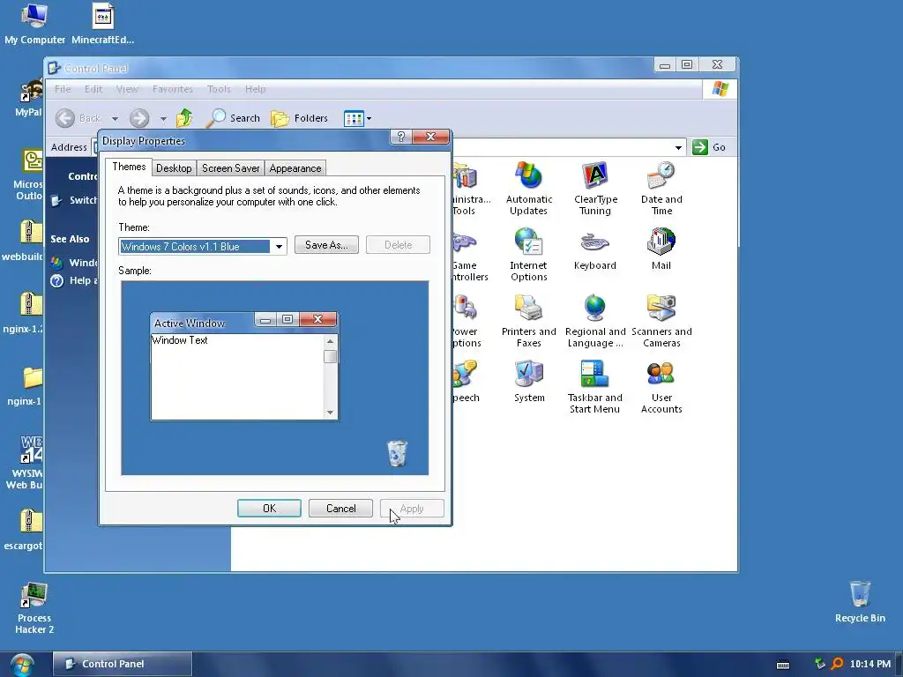This screenshot has height=677, width=903.
Task: Open My Computer desktop icon
Action: coord(34,24)
